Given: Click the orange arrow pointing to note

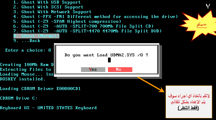Looking at the screenshot, I should coord(151,84).
